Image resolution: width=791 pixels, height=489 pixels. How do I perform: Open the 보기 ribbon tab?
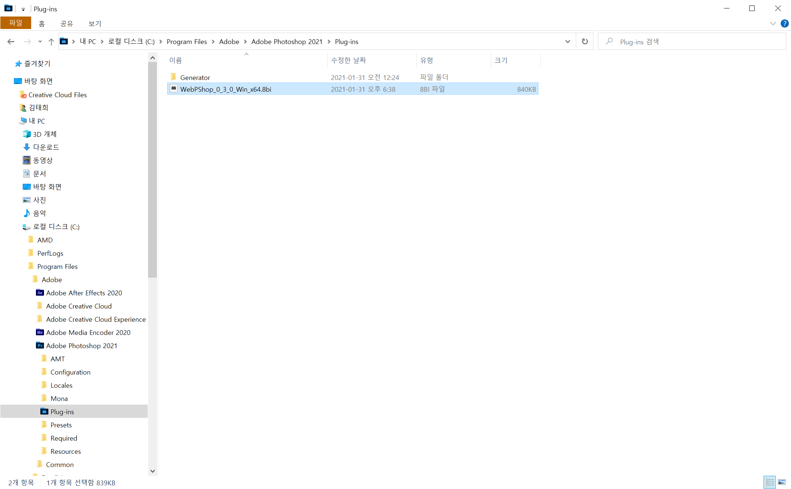tap(95, 23)
